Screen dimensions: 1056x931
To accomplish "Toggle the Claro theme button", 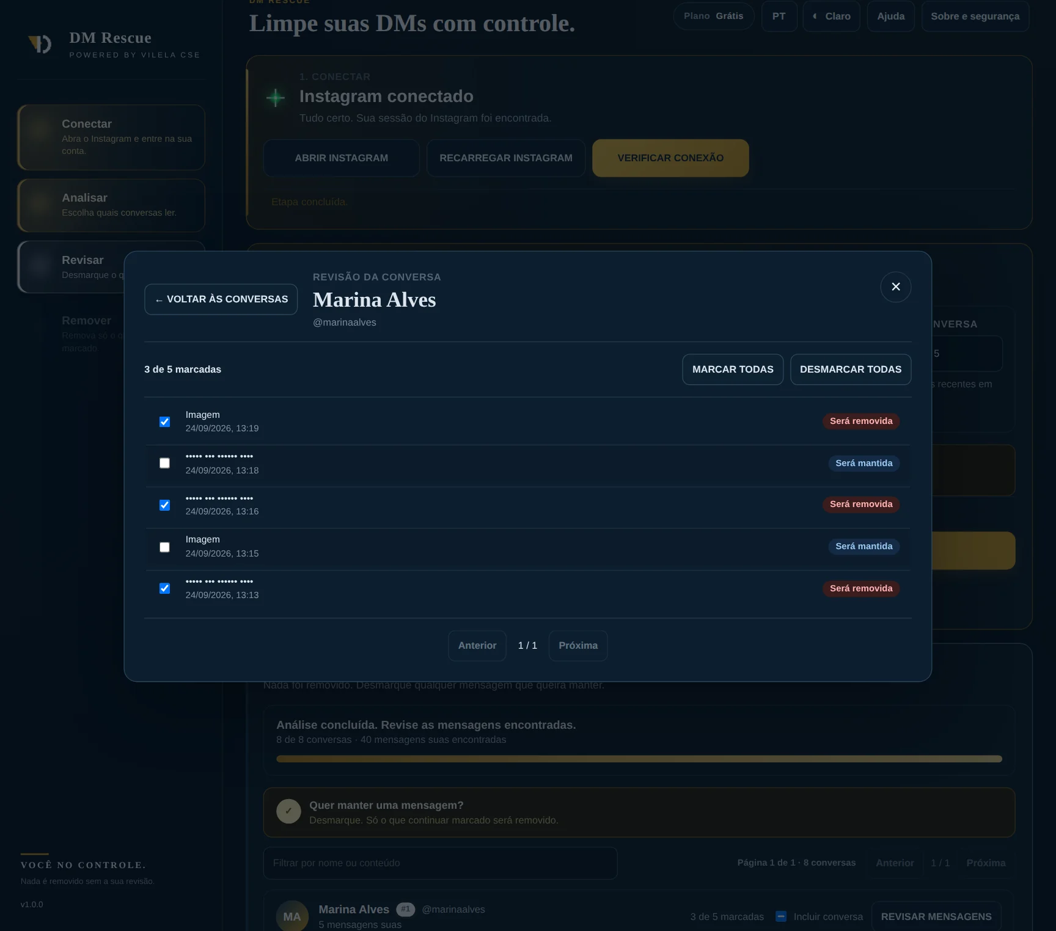I will tap(831, 16).
